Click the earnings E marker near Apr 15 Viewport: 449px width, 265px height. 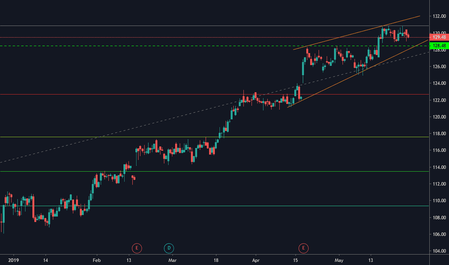[x=304, y=248]
